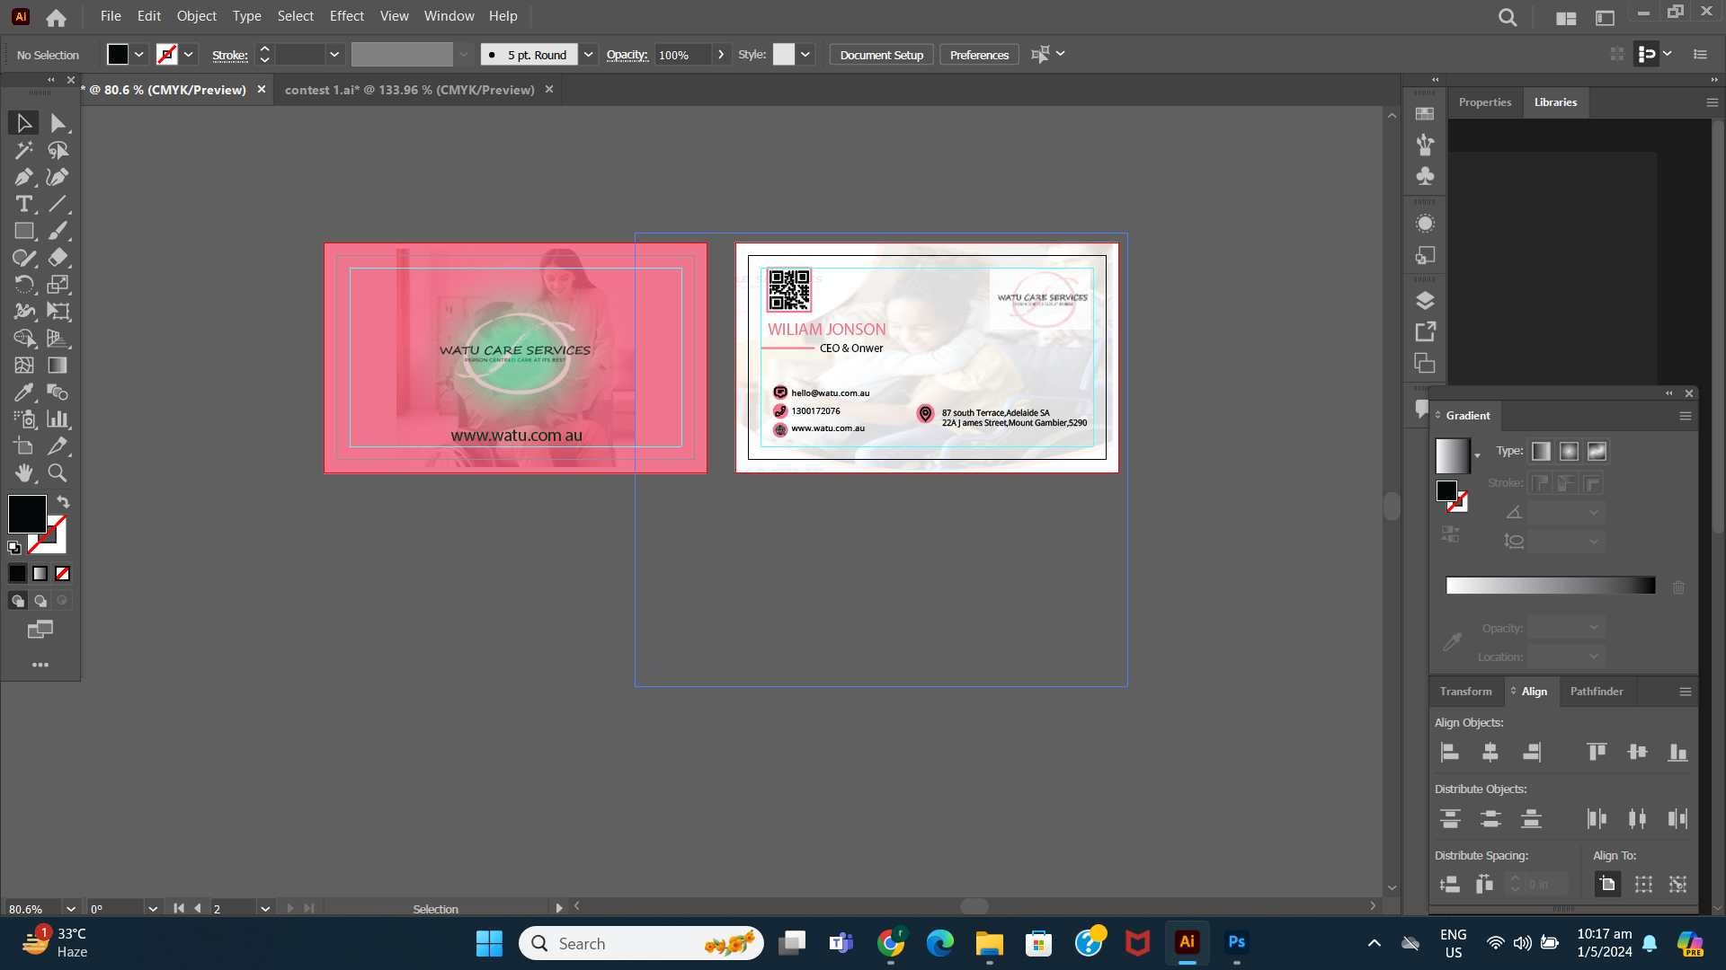Click the Gradient panel flyout menu icon
Screen dimensions: 1726x970
pos(1685,415)
